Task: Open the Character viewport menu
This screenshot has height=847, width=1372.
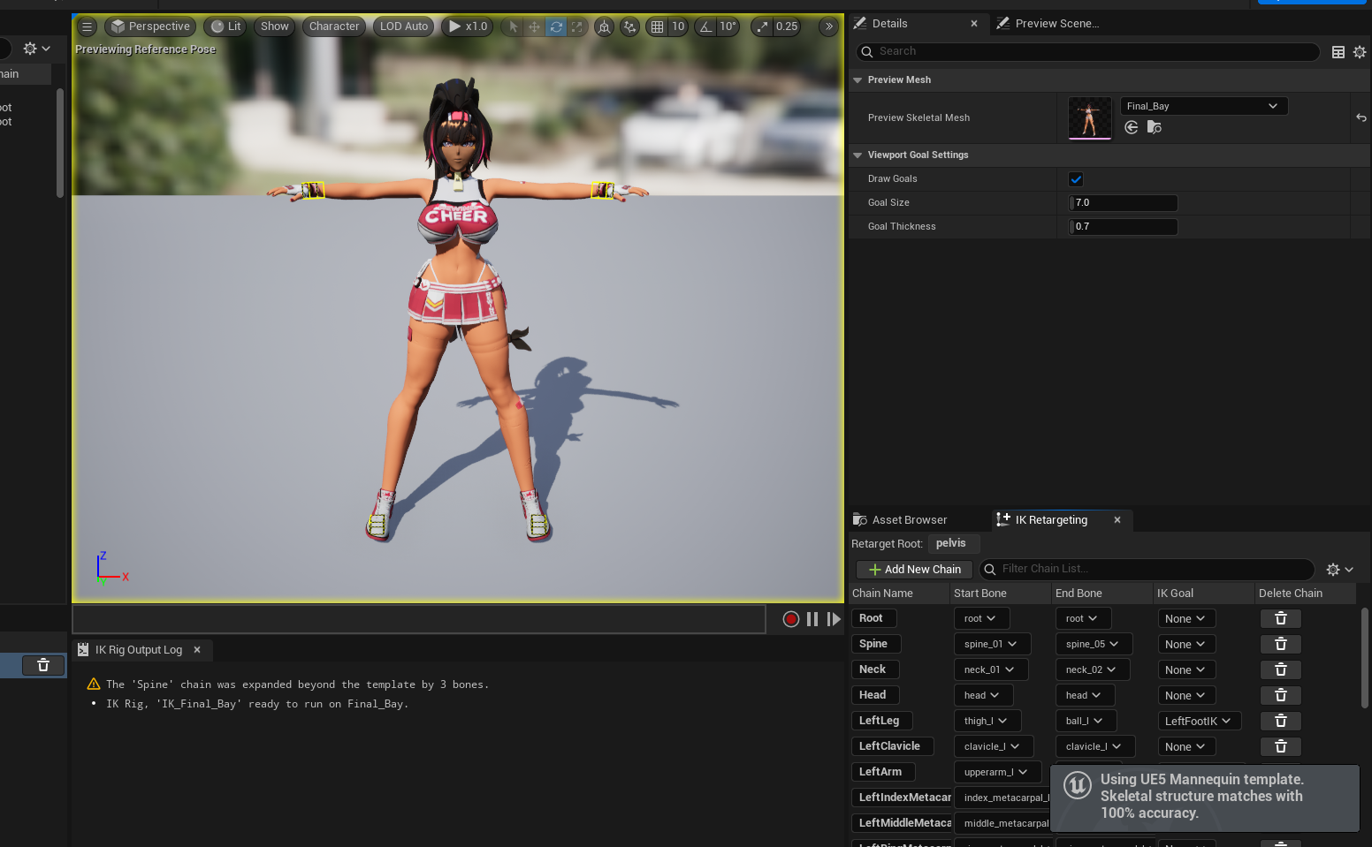Action: 334,26
